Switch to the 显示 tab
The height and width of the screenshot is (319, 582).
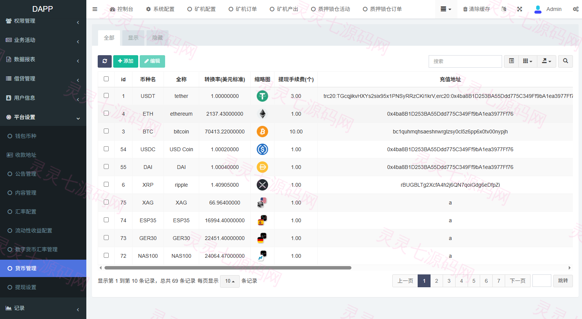(133, 38)
